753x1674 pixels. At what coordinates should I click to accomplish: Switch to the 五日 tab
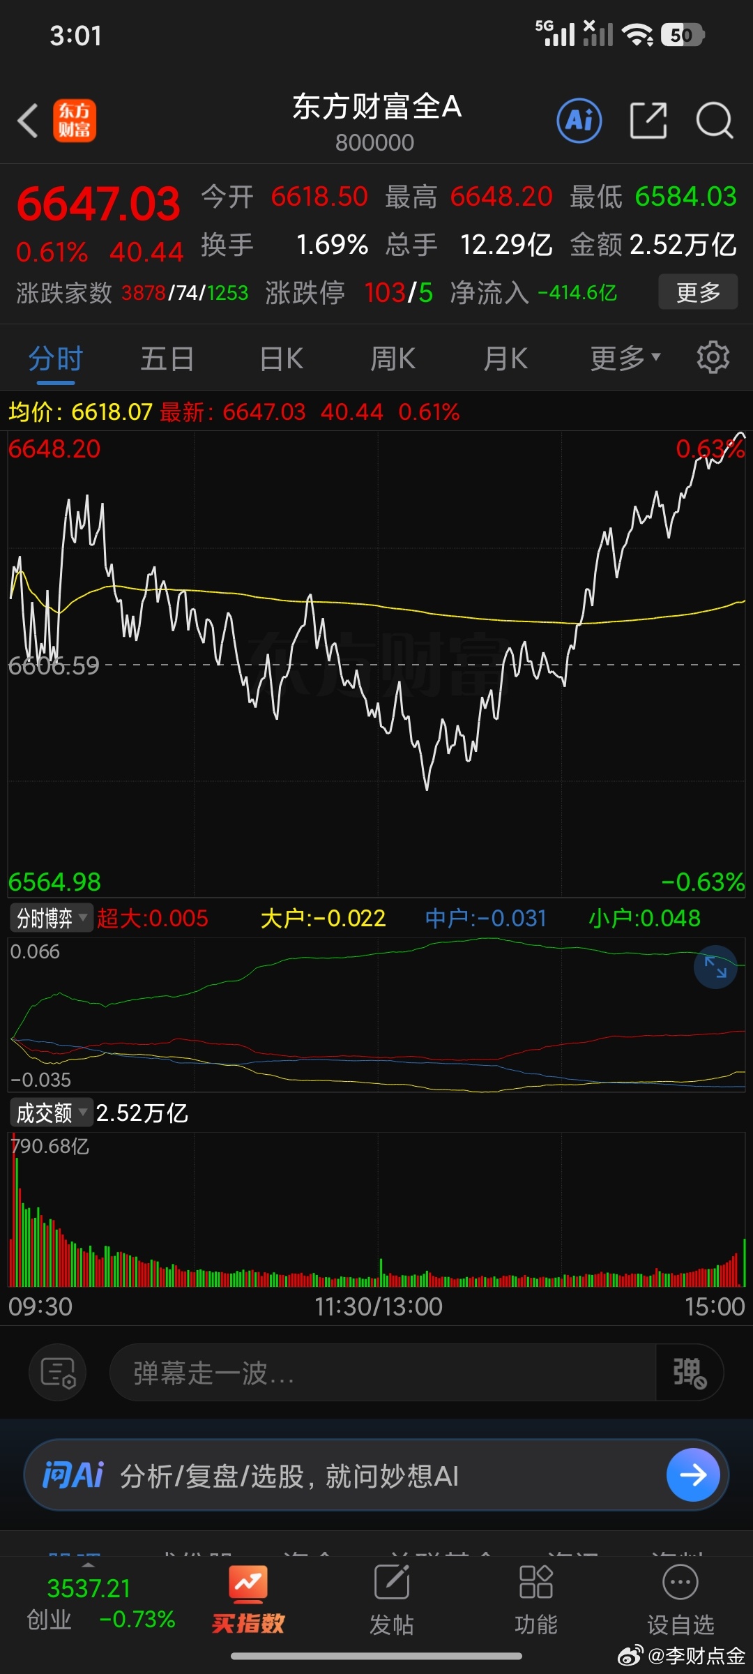point(167,359)
